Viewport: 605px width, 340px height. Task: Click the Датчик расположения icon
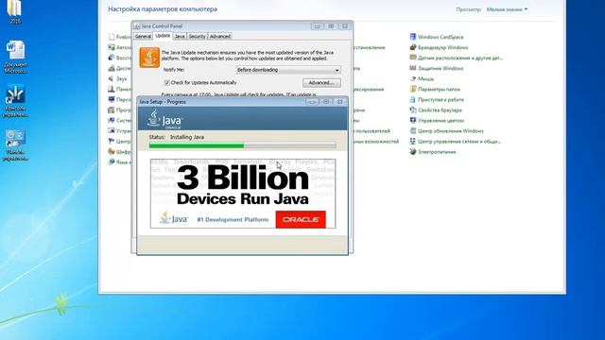(x=413, y=58)
